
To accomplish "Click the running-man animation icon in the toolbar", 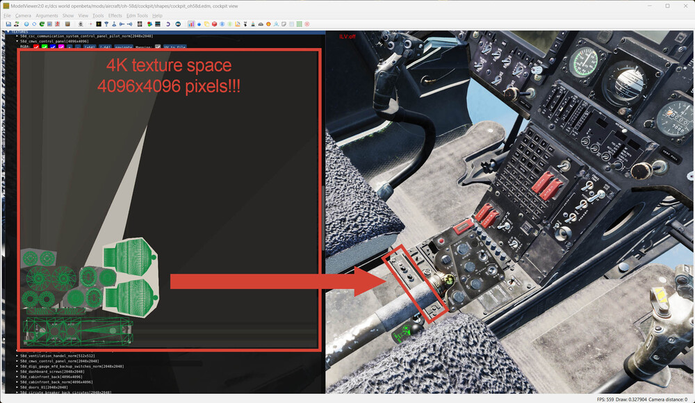I will 57,24.
